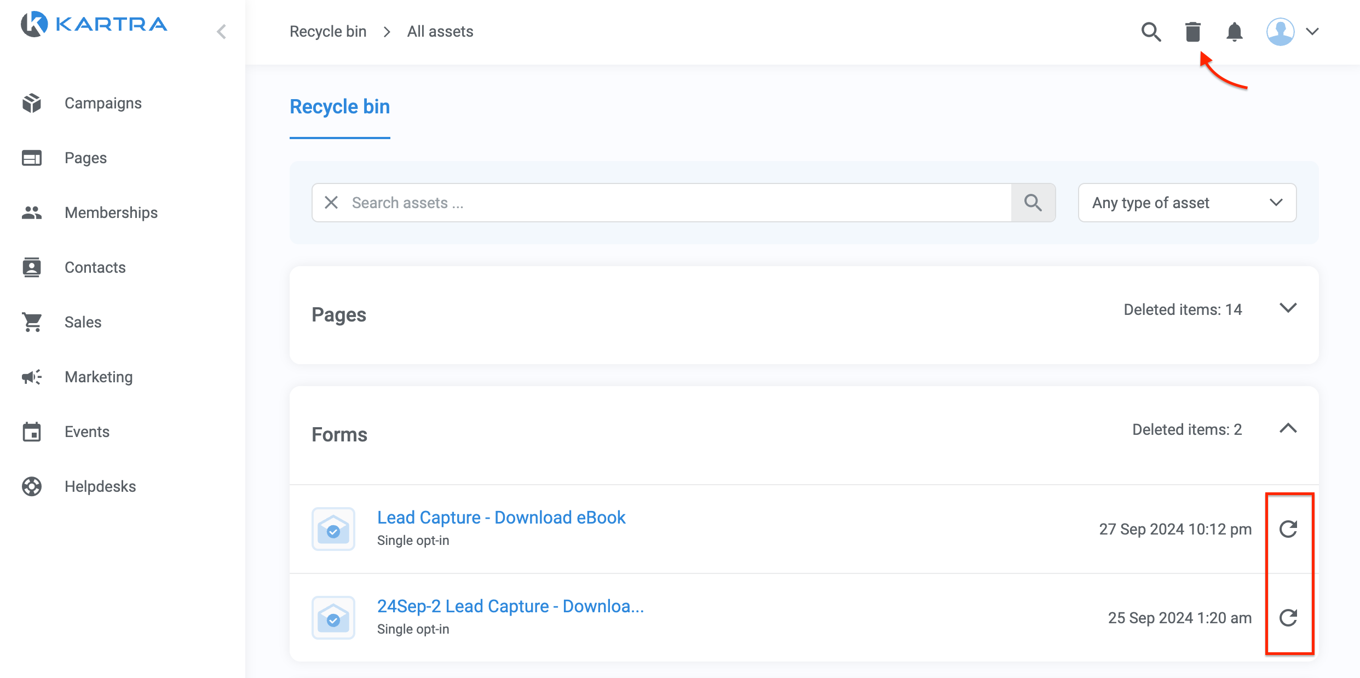Collapse the Forms deleted items section
Screen dimensions: 1360x678
pos(1288,429)
